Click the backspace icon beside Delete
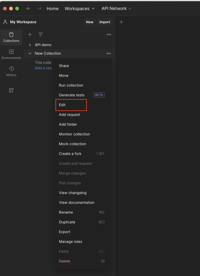Screen dimensions: 200x276 coord(102,261)
